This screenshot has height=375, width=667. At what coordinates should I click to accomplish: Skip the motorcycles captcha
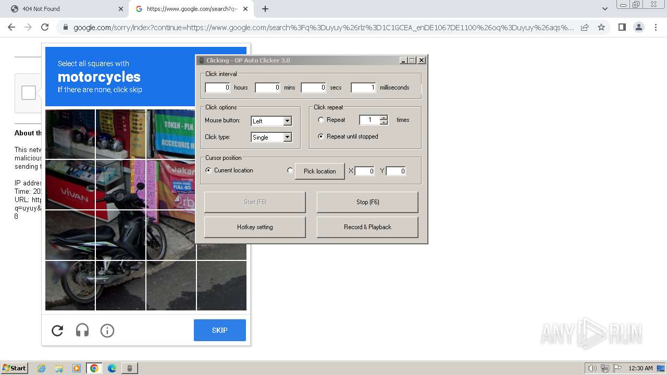[x=220, y=330]
